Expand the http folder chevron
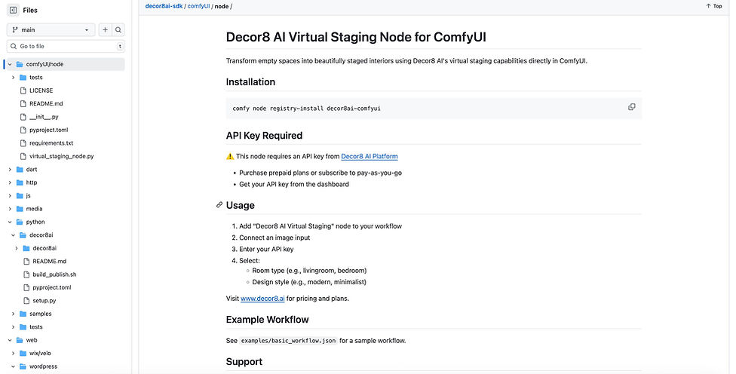This screenshot has width=736, height=374. coord(10,182)
